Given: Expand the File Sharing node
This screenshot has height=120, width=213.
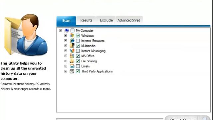Looking at the screenshot, I should pyautogui.click(x=66, y=61).
